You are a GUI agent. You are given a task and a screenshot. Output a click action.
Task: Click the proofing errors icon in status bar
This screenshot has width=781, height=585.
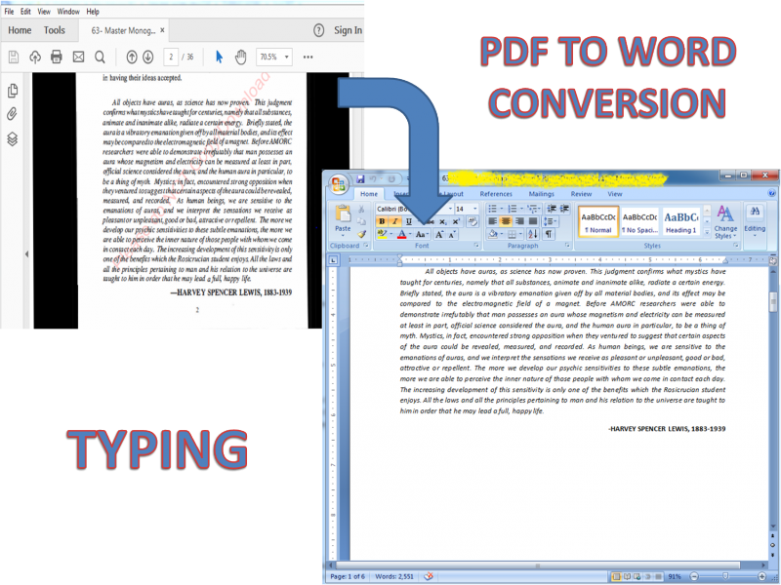pyautogui.click(x=428, y=576)
